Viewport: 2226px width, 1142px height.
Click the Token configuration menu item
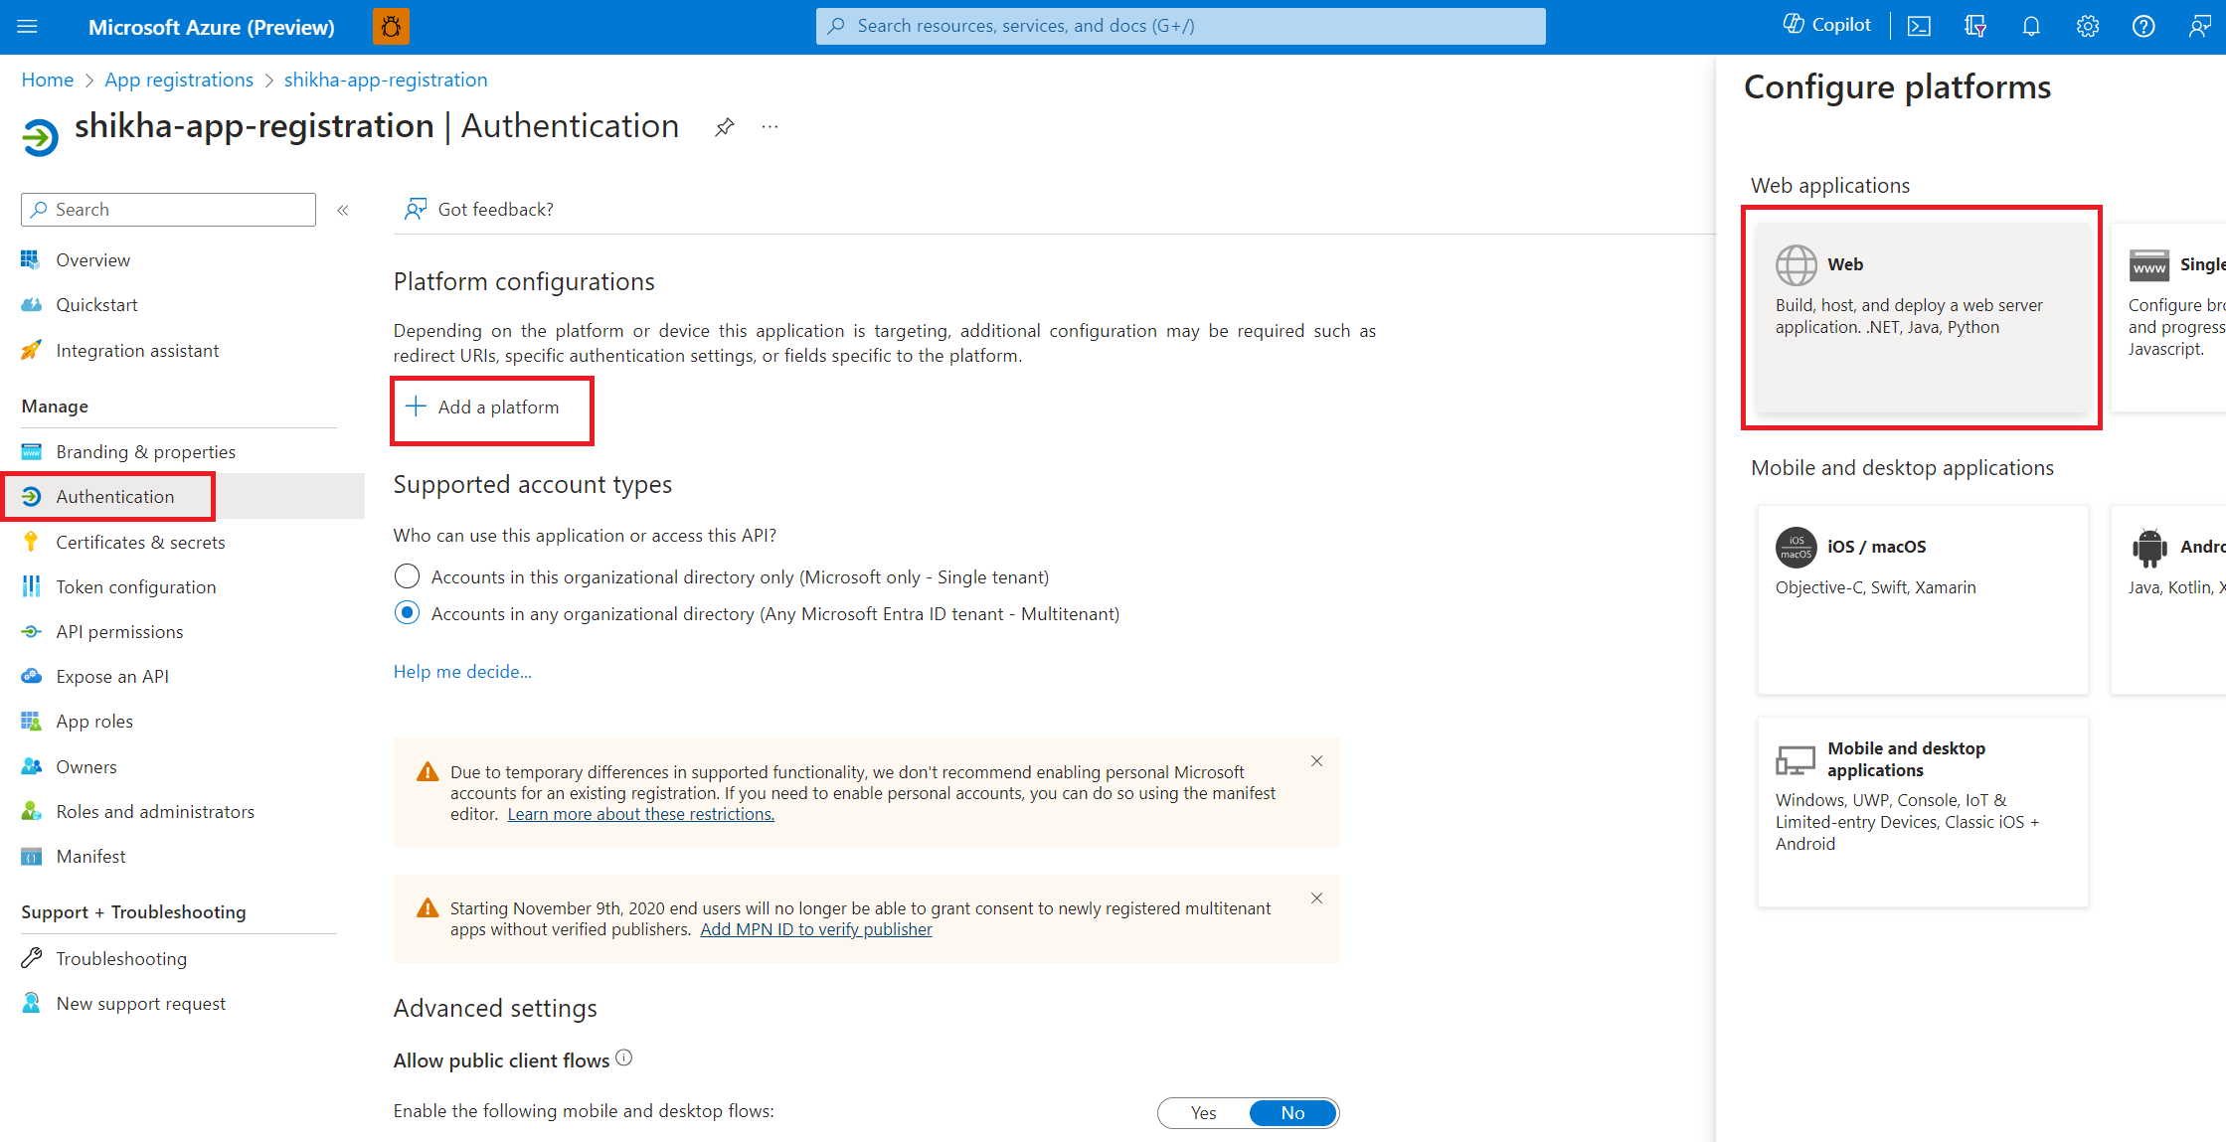click(x=134, y=585)
